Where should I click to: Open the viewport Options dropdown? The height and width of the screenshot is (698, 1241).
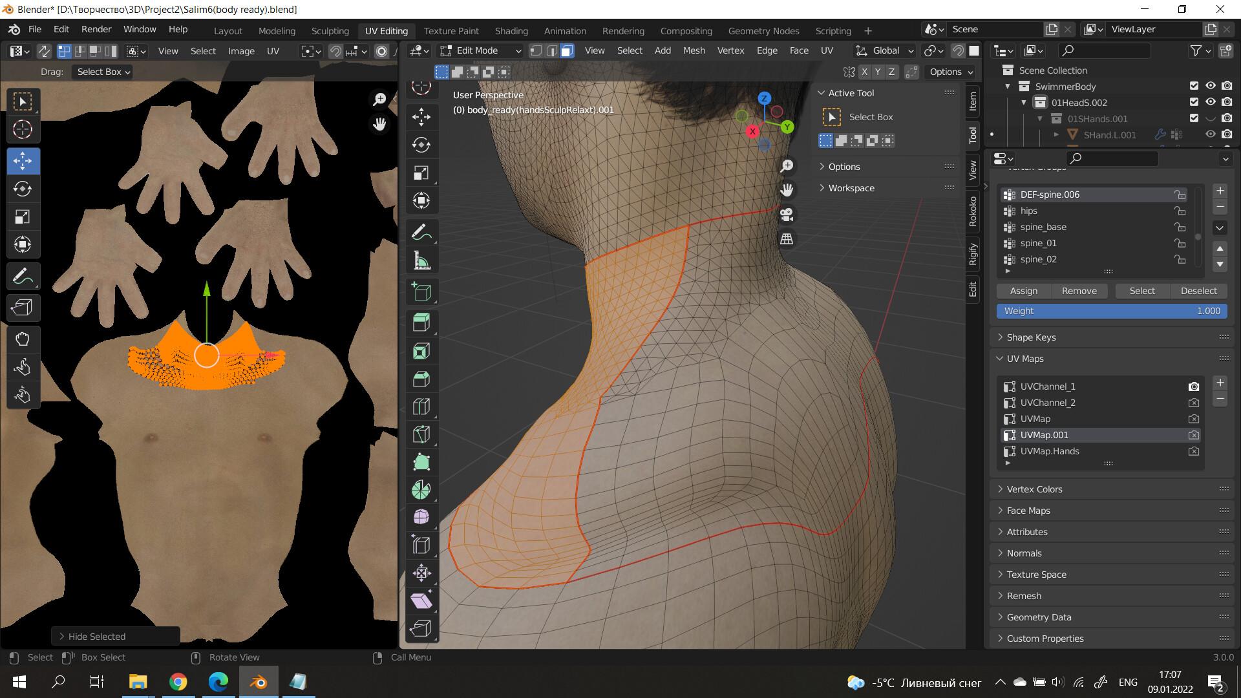pyautogui.click(x=951, y=72)
